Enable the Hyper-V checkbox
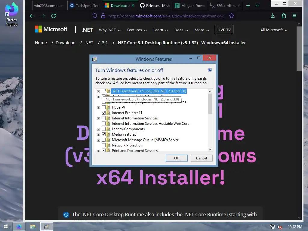This screenshot has width=308, height=231. click(103, 107)
